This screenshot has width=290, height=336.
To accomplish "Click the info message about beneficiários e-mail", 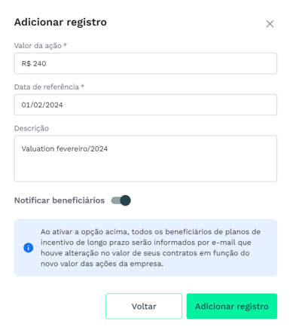I will tap(151, 248).
